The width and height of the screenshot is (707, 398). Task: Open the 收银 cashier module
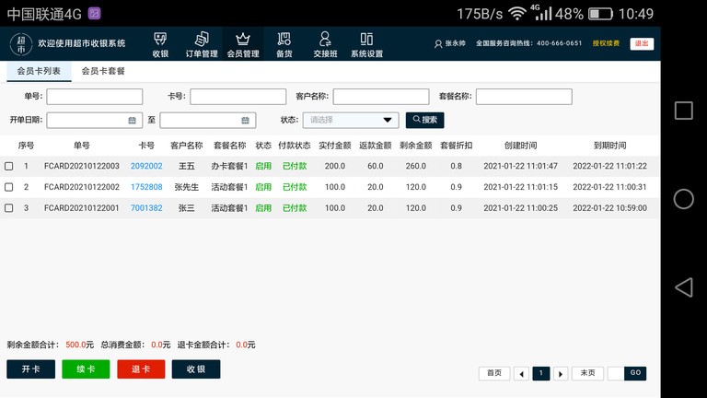[160, 43]
